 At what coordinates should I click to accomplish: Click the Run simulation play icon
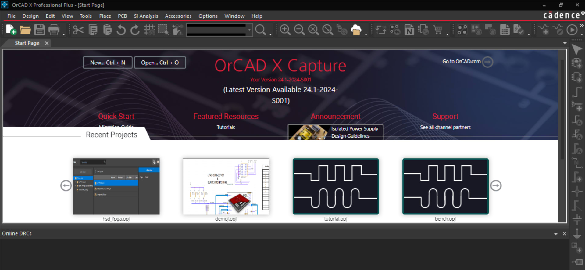(x=572, y=30)
